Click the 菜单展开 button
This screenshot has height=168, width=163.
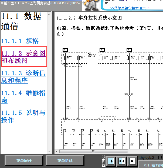[x=24, y=161]
